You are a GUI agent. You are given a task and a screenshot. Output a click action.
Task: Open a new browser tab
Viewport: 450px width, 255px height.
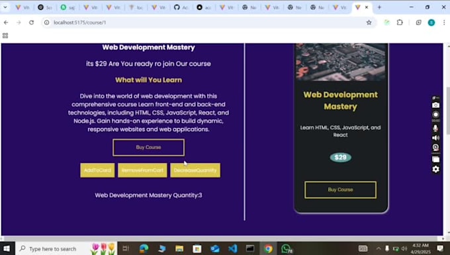pos(379,7)
